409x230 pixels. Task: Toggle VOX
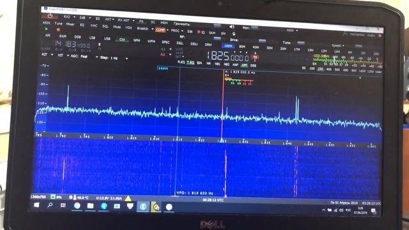128,27
